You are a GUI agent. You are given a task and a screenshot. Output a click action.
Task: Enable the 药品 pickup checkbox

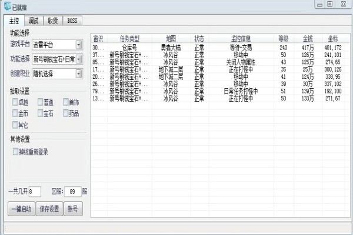(66, 113)
